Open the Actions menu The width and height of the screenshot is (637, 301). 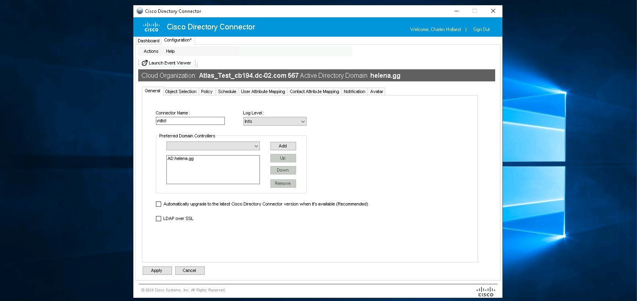click(x=151, y=52)
